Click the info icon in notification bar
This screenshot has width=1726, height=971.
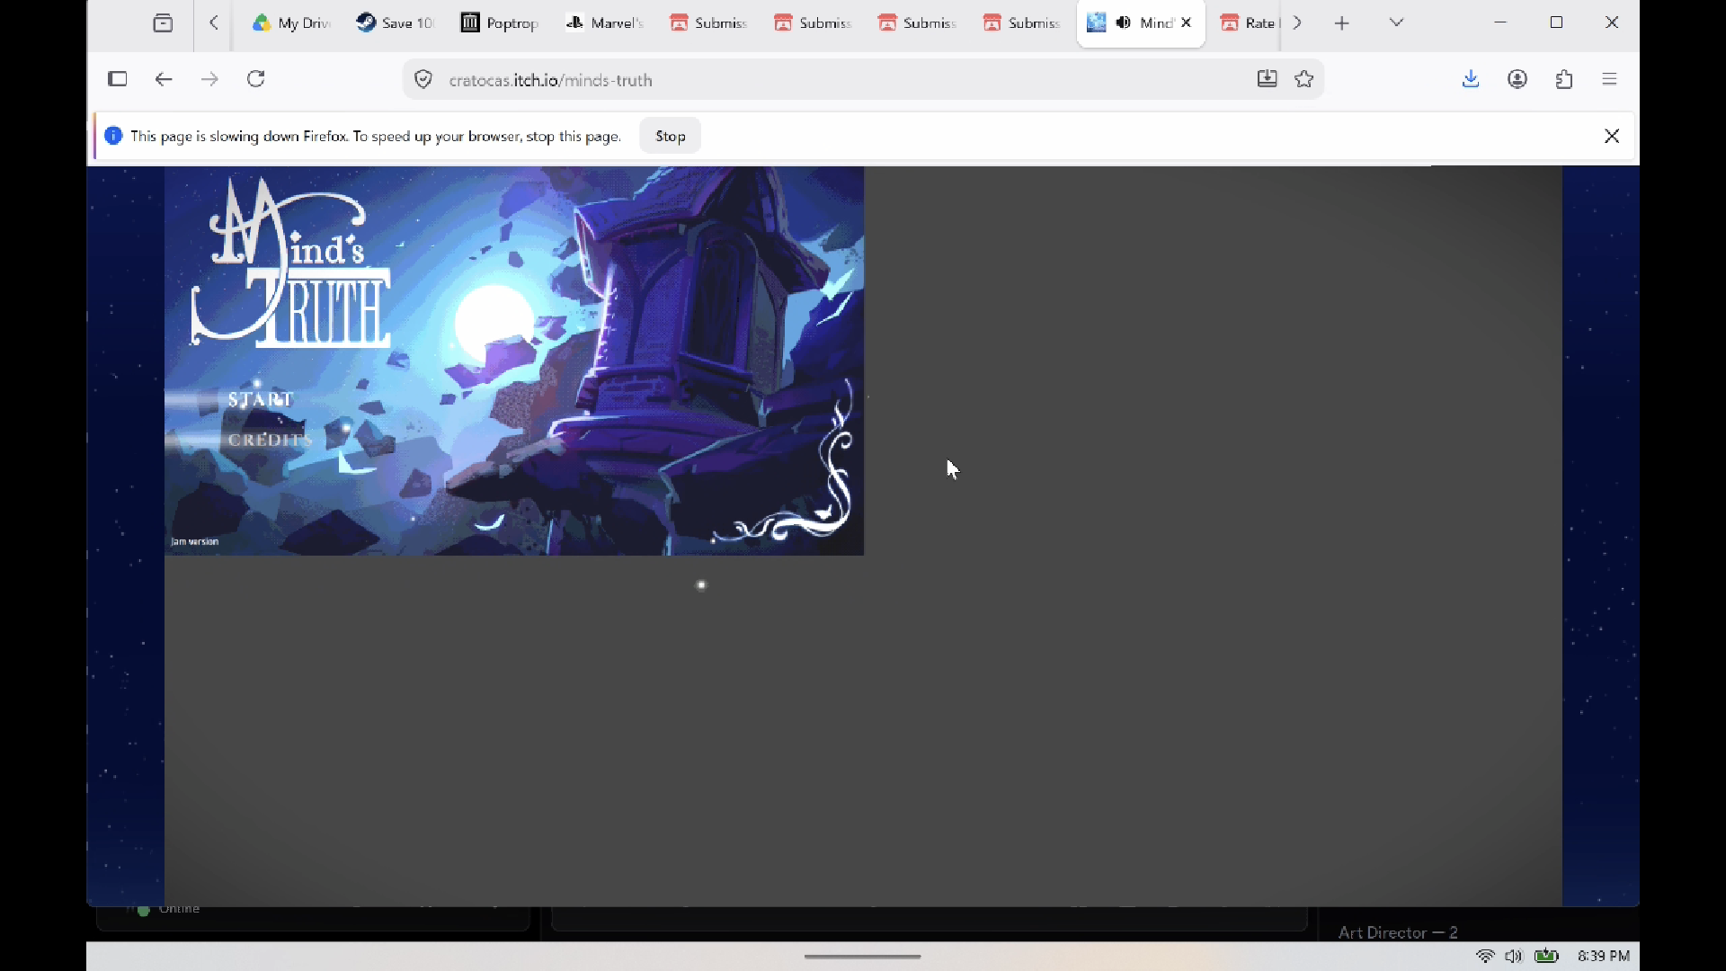click(x=113, y=136)
